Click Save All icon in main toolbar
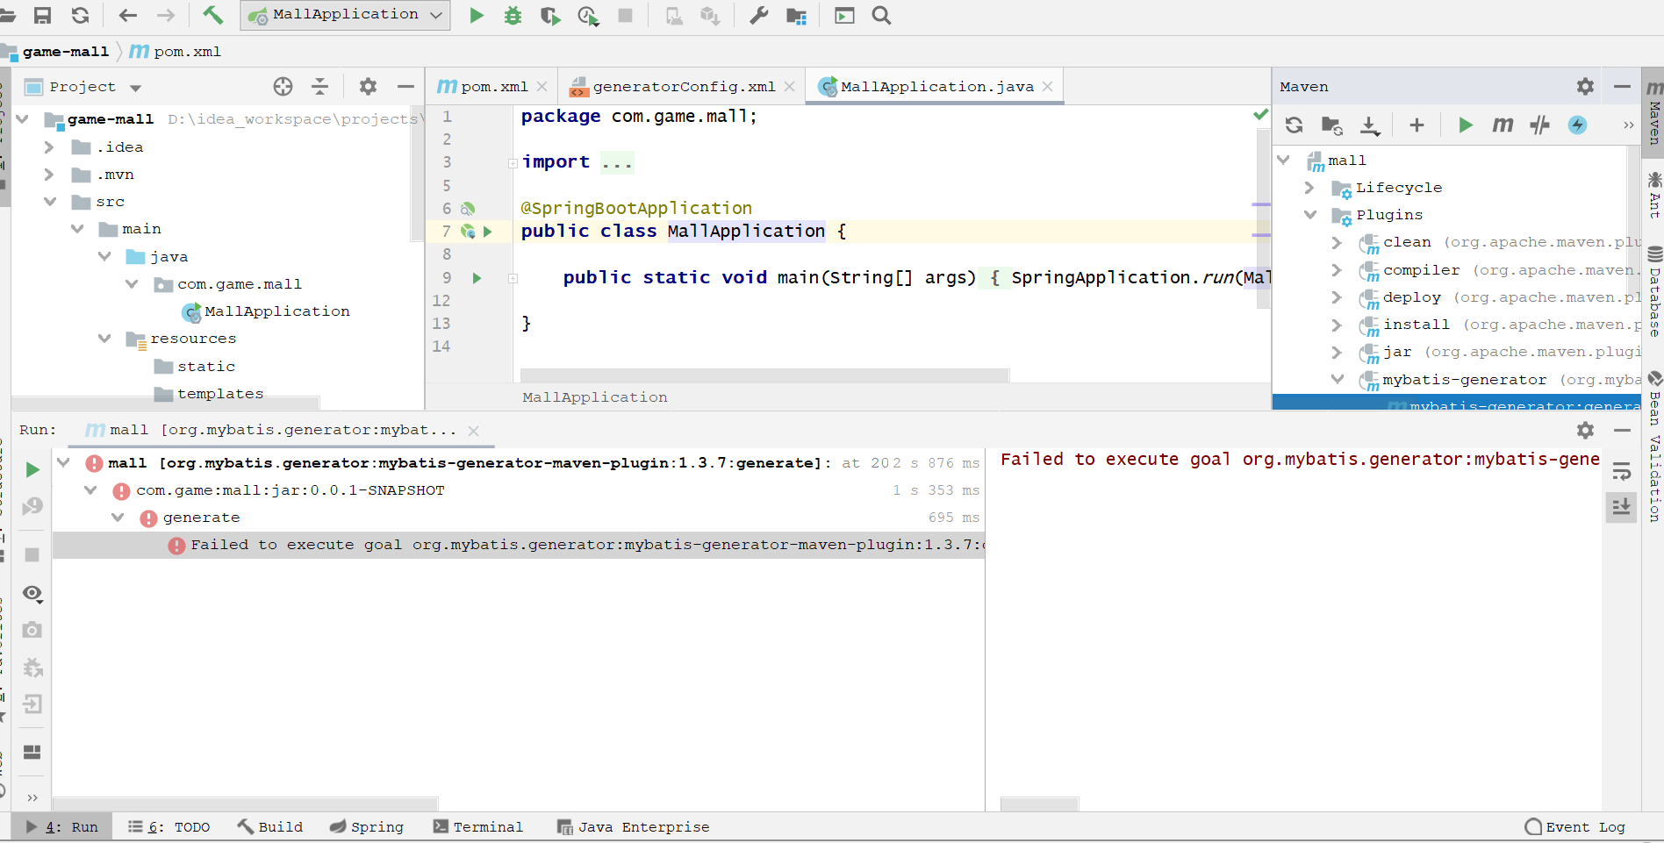Viewport: 1664px width, 843px height. [x=42, y=15]
